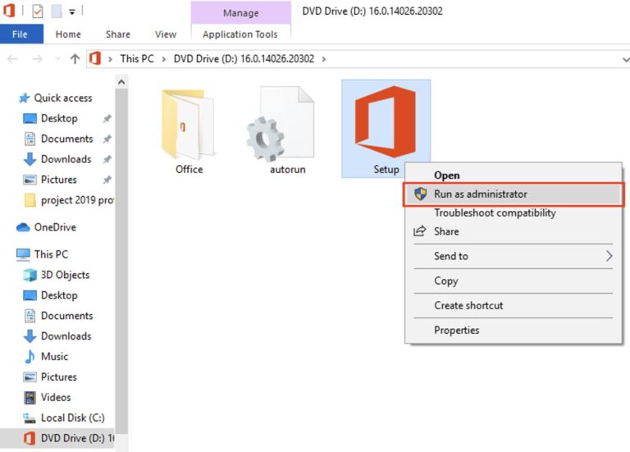Image resolution: width=630 pixels, height=452 pixels.
Task: Open Properties from context menu
Action: (513, 331)
